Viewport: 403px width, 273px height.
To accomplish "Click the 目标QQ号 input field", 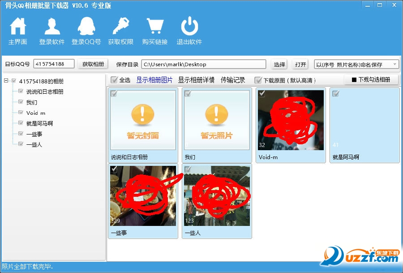I will pos(54,64).
